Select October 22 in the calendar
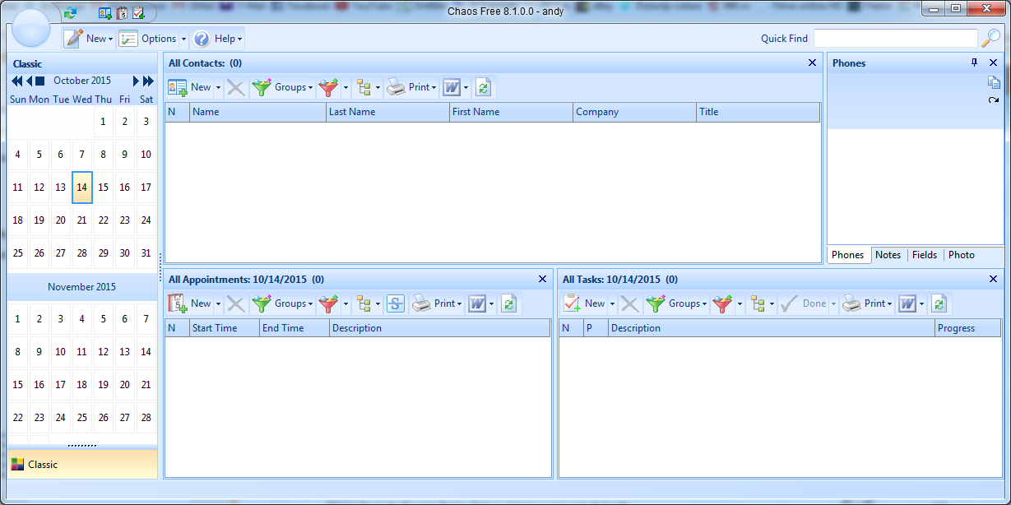The image size is (1011, 505). point(103,220)
